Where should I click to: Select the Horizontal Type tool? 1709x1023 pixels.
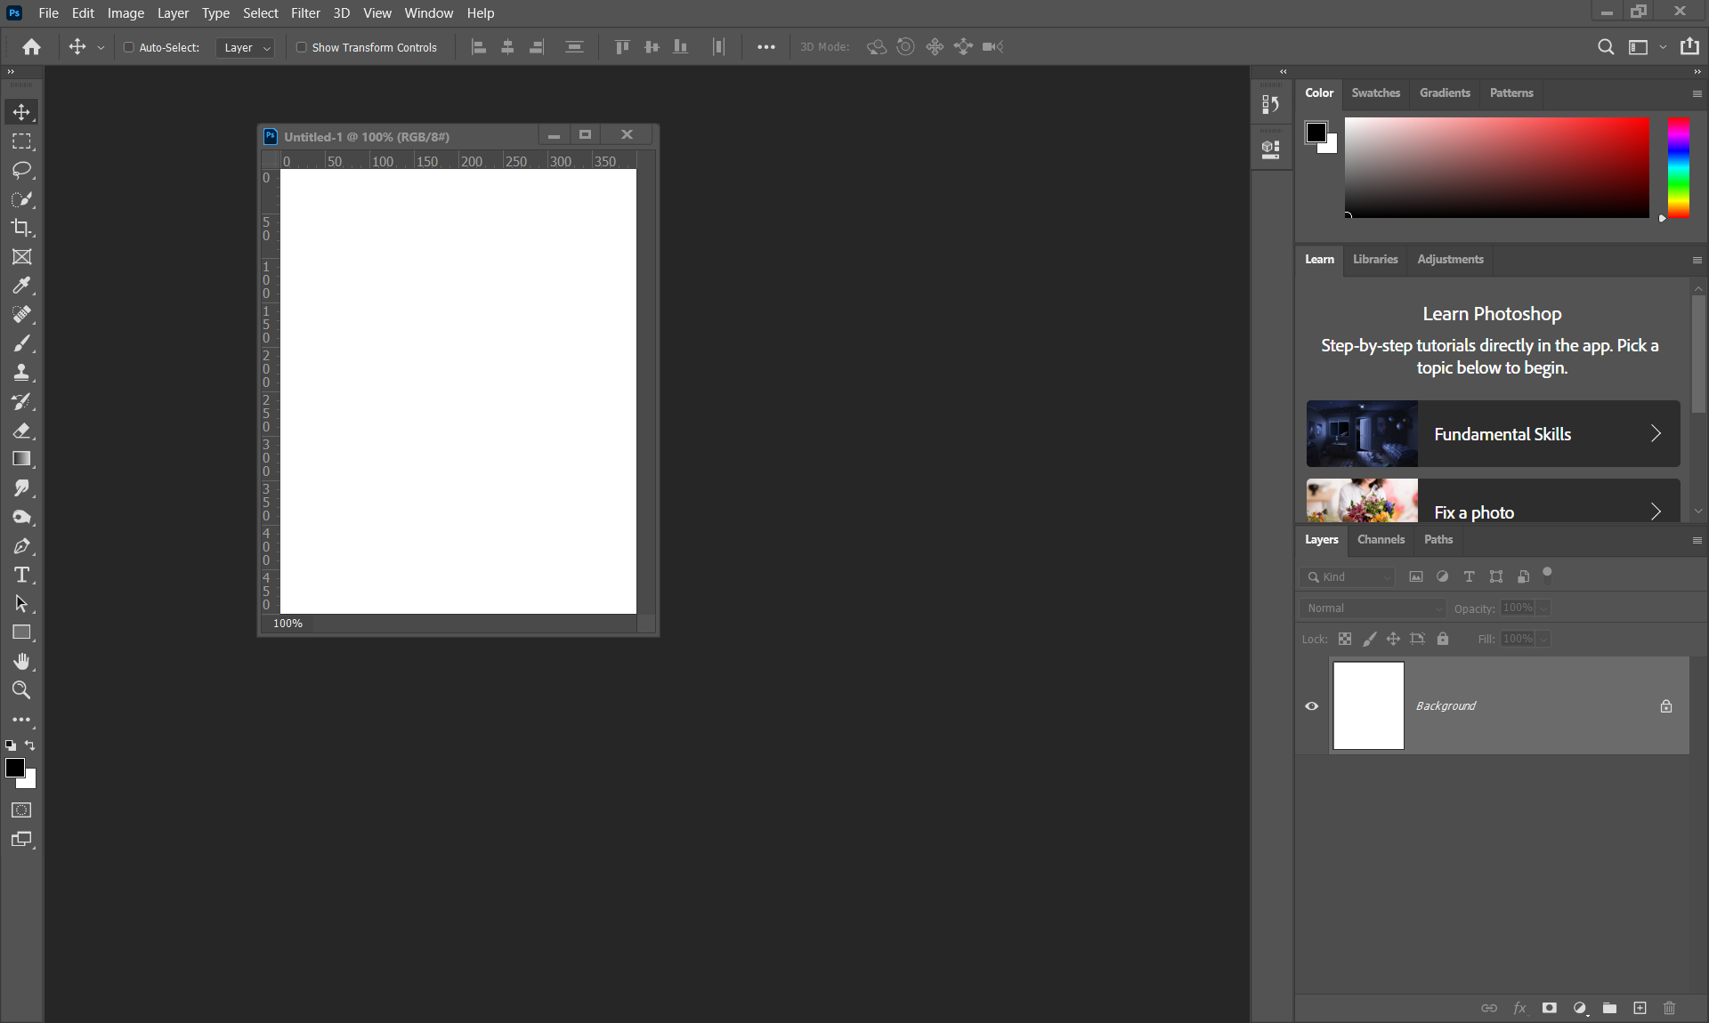pos(21,575)
